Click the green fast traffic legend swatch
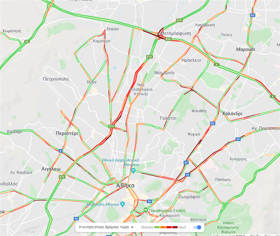 [x=157, y=227]
